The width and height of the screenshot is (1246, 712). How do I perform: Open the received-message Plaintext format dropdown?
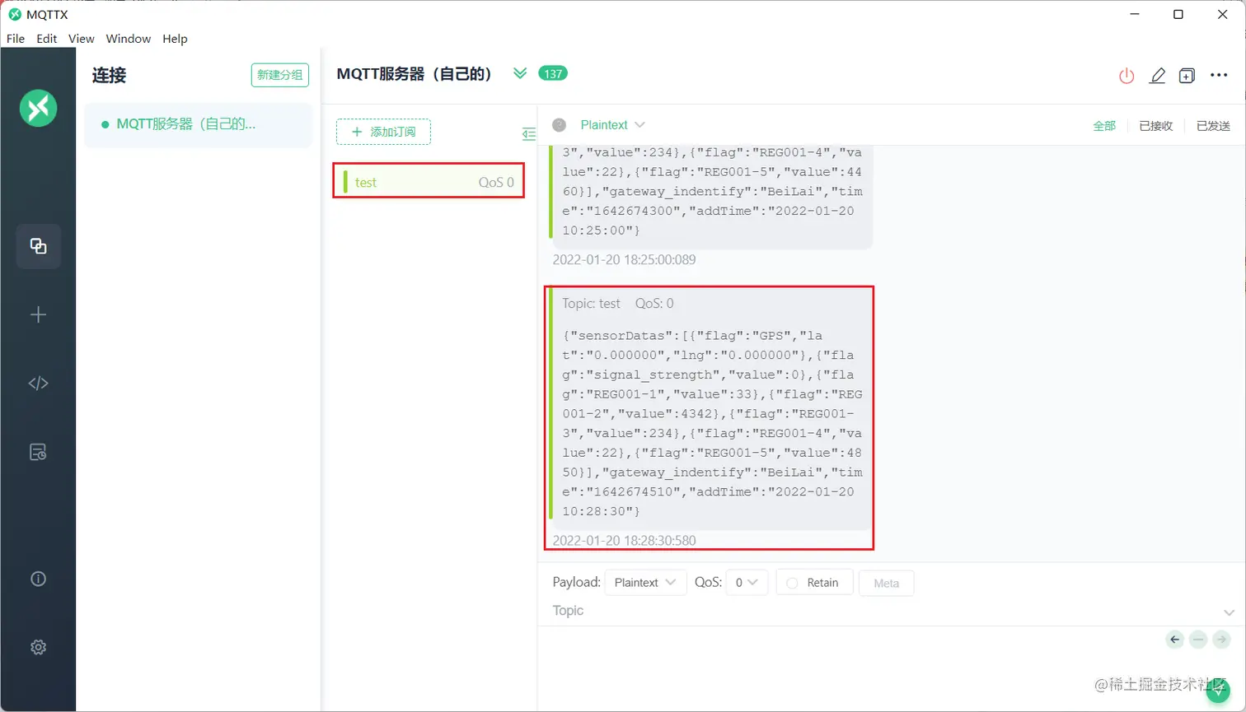[612, 125]
